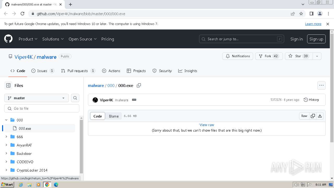Launch Internet Explorer from the taskbar

tap(21, 185)
